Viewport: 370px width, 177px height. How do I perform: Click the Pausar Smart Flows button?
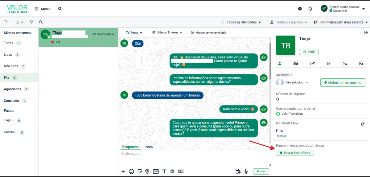pyautogui.click(x=295, y=153)
